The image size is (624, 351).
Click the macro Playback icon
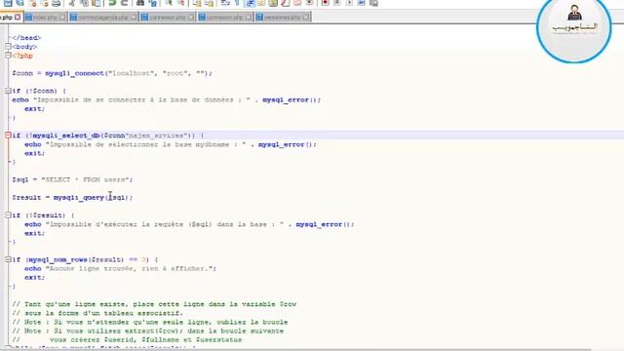(x=349, y=3)
